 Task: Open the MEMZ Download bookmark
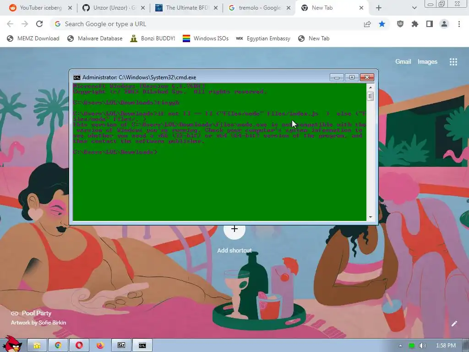(x=33, y=38)
